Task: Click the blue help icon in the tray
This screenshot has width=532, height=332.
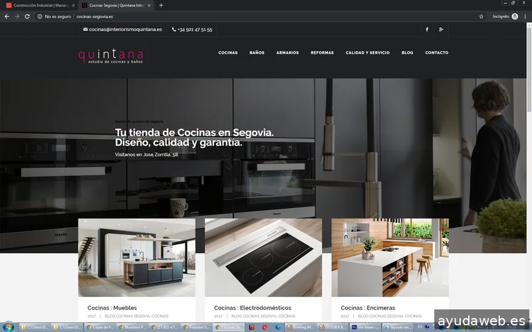Action: (427, 327)
